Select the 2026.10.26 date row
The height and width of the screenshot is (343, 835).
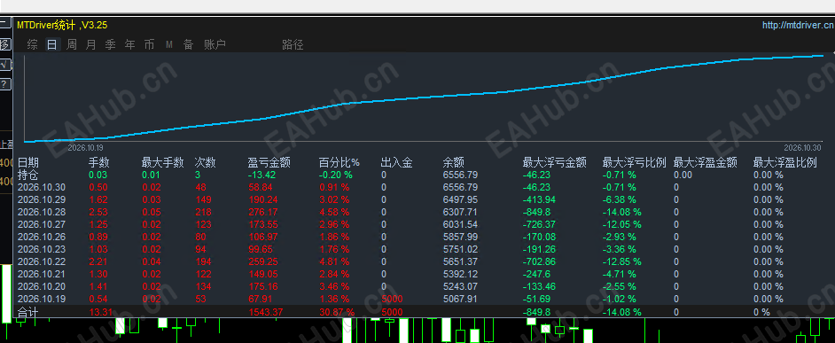click(42, 237)
